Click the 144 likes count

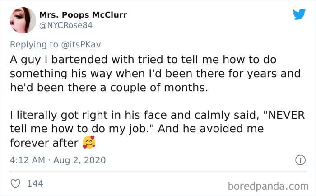point(35,183)
